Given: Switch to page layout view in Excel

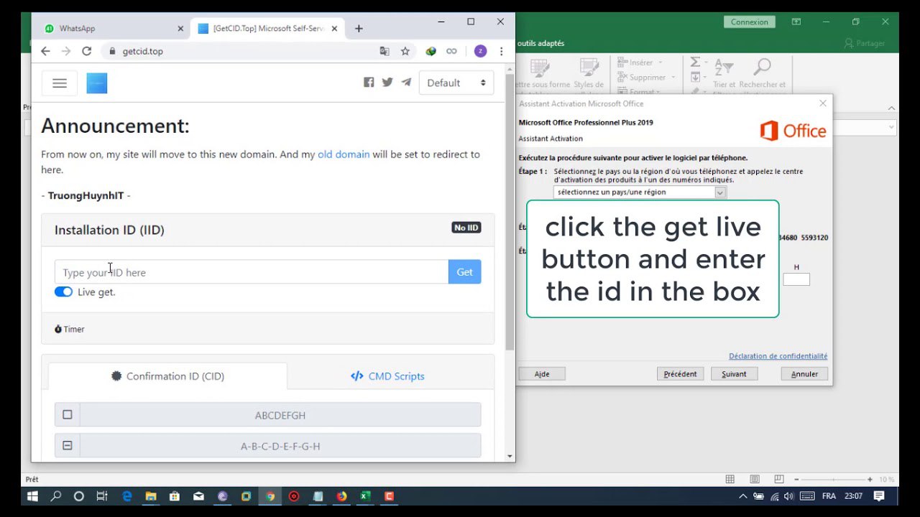Looking at the screenshot, I should pos(754,479).
